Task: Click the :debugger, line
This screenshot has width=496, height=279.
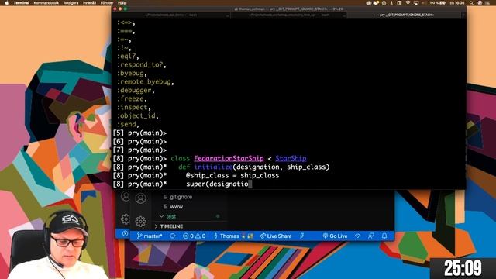Action: point(136,91)
